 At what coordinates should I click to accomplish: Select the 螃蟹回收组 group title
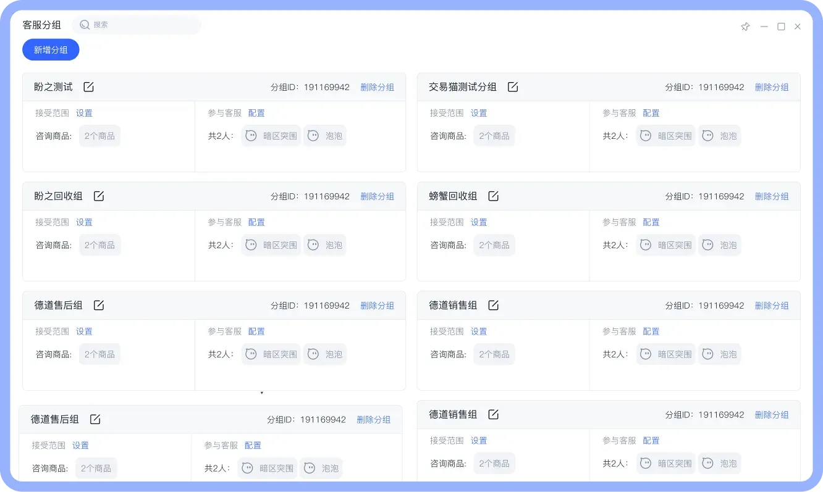(x=453, y=196)
